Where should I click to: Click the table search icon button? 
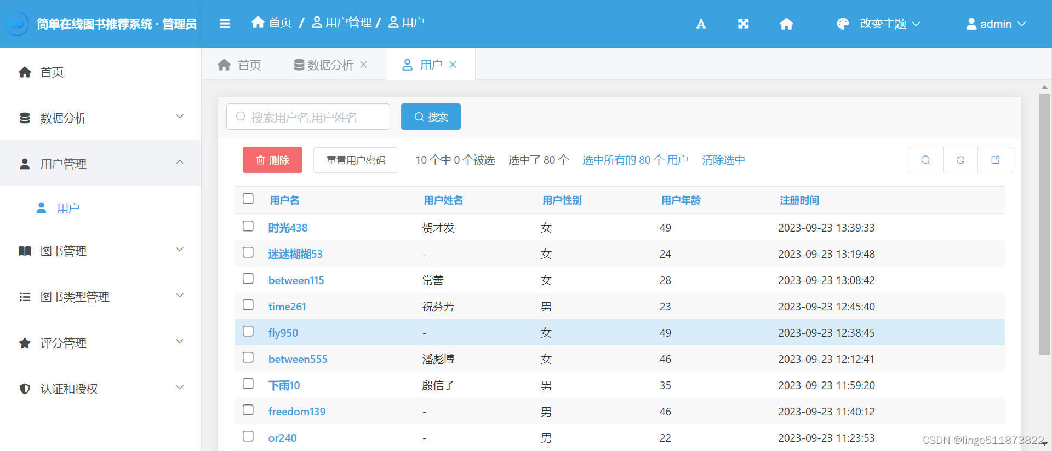click(925, 160)
